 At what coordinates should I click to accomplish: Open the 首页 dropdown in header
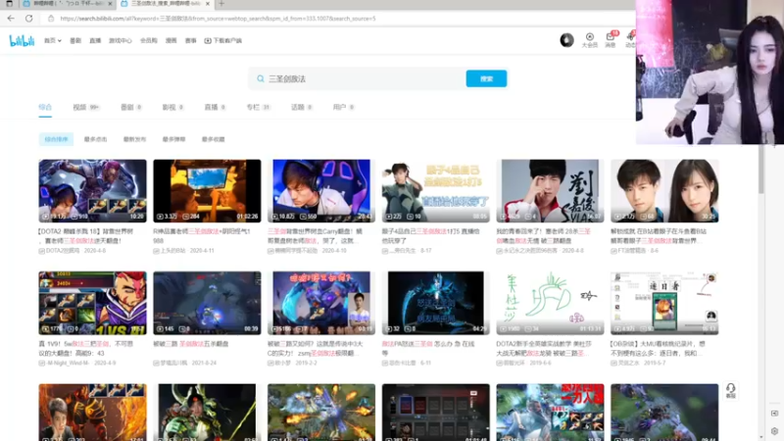pyautogui.click(x=53, y=40)
